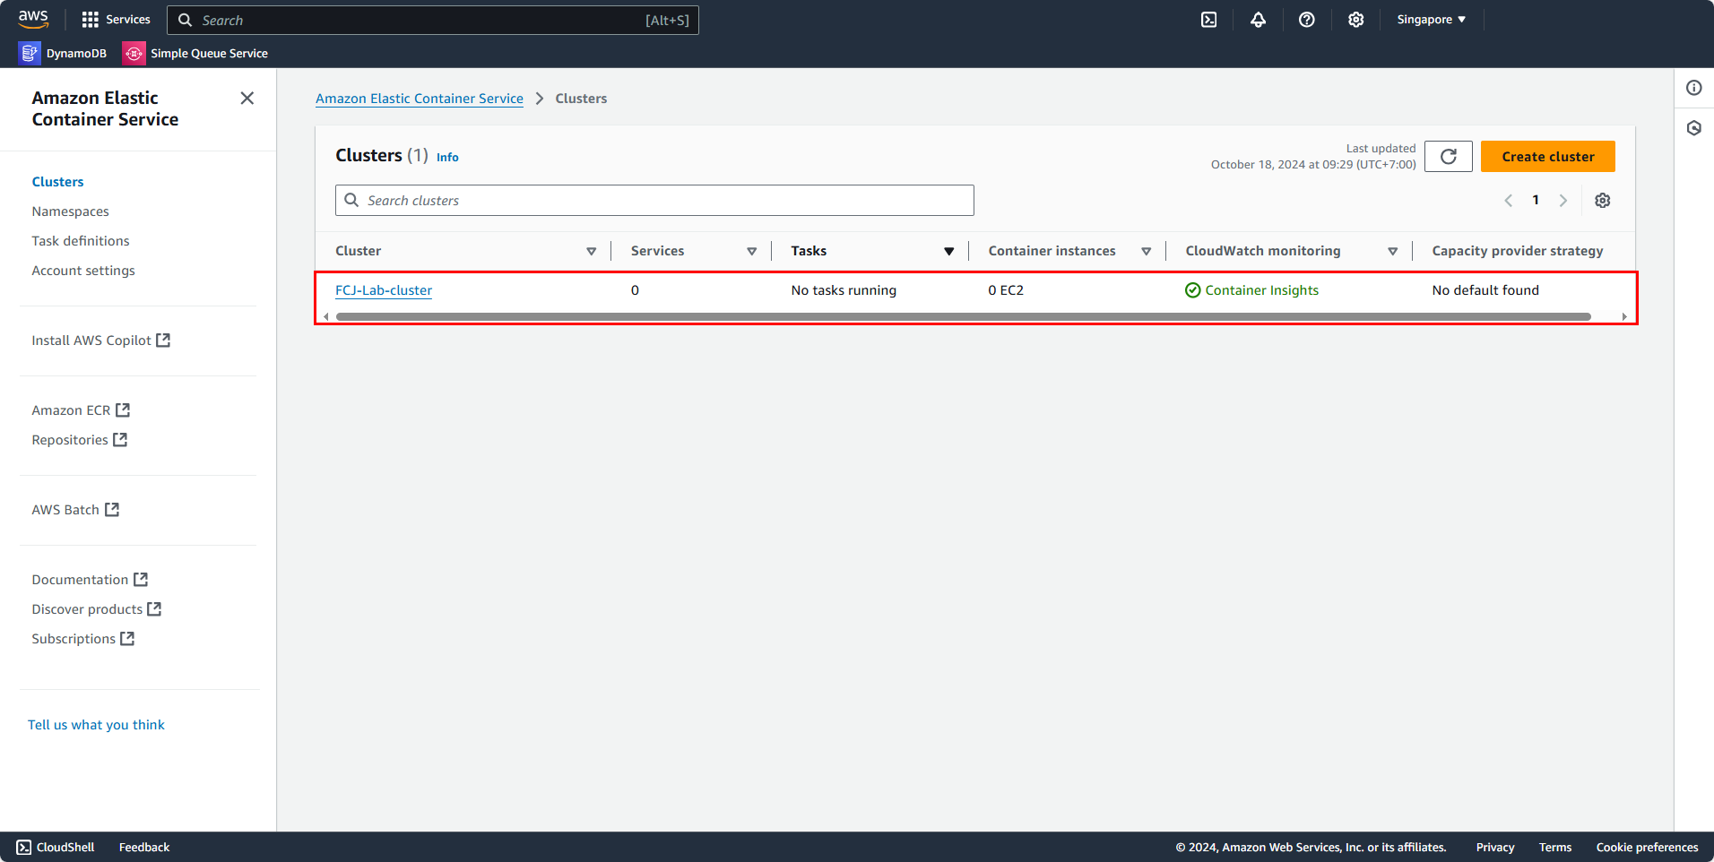This screenshot has height=862, width=1714.
Task: Open the info panel icon on right
Action: 1694,88
